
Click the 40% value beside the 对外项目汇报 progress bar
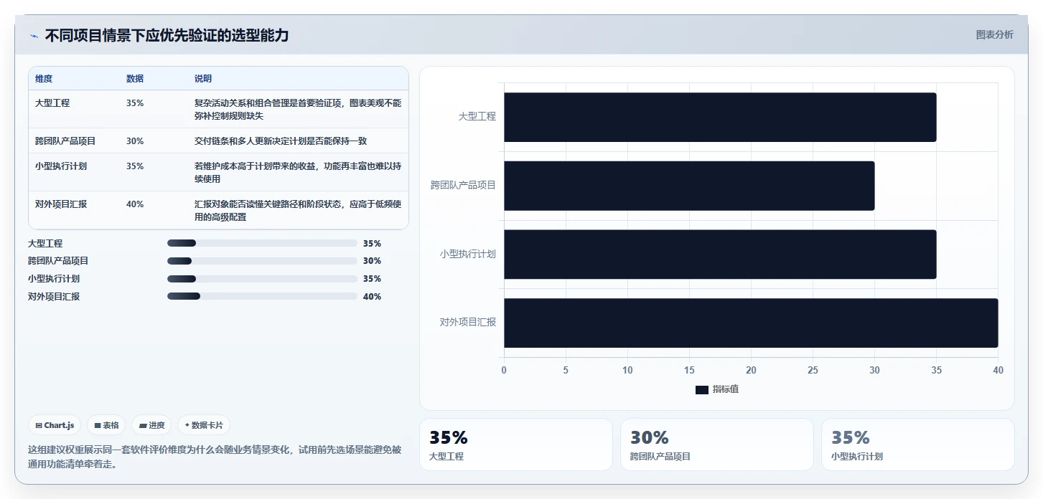(x=372, y=297)
